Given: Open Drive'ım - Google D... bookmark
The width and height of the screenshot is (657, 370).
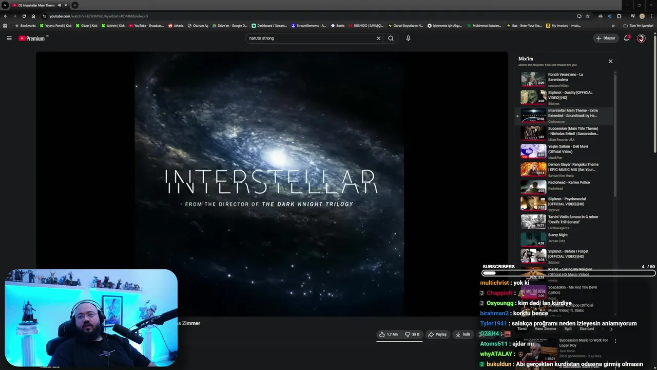Looking at the screenshot, I should [x=229, y=25].
